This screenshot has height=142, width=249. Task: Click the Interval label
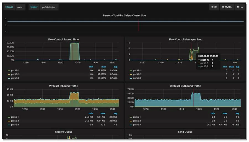click(x=9, y=7)
